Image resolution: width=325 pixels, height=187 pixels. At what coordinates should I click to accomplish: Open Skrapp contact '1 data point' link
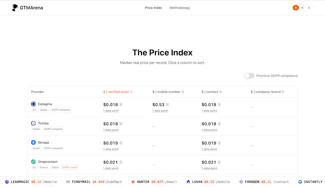209,149
